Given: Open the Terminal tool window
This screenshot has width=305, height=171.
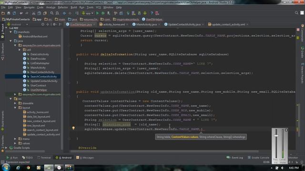Looking at the screenshot, I should (44, 158).
